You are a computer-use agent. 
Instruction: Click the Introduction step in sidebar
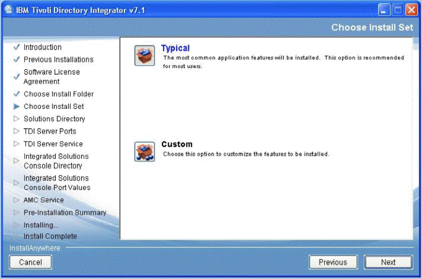[43, 47]
